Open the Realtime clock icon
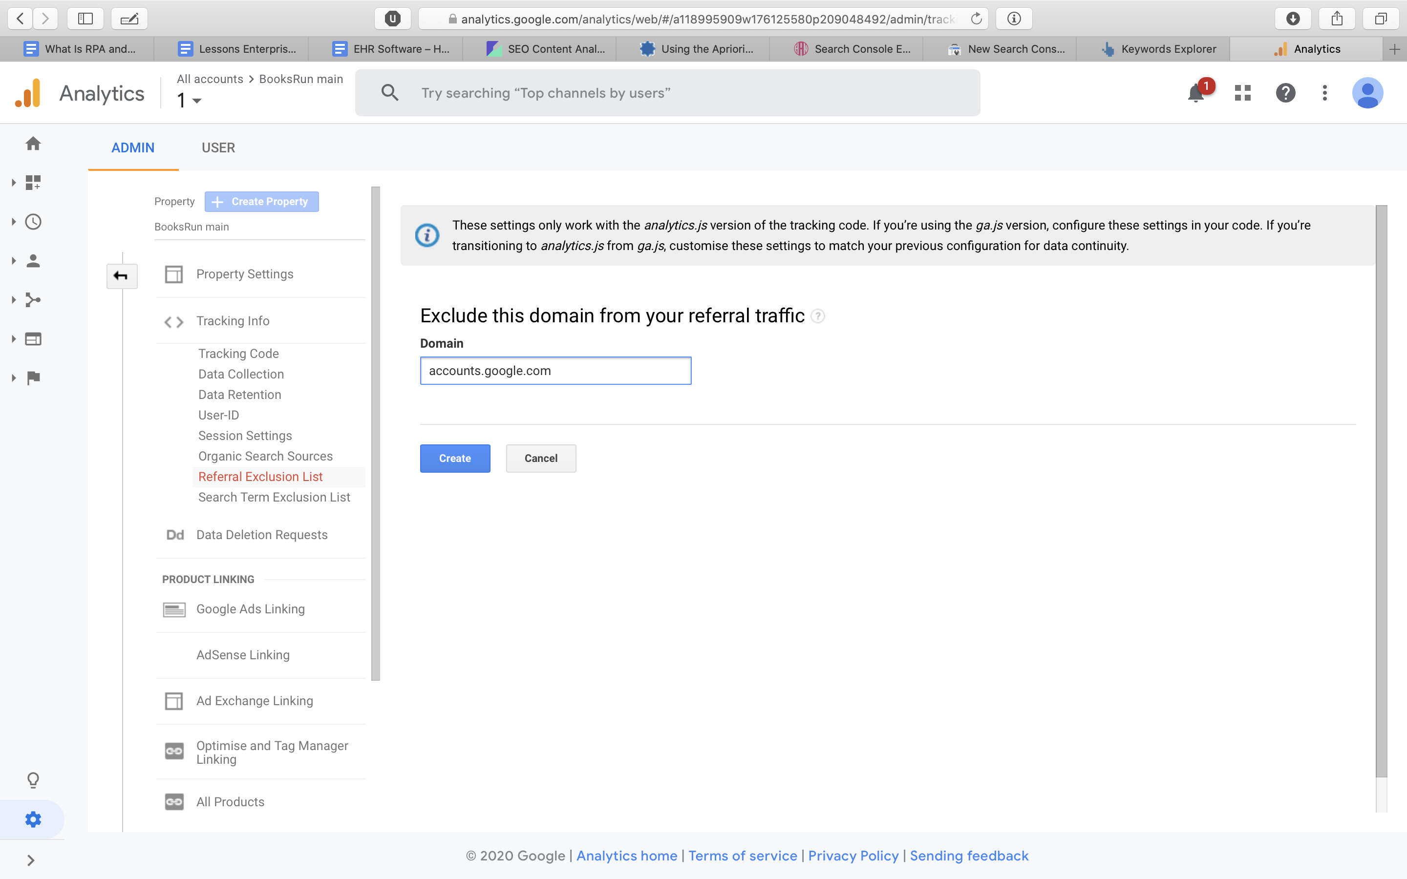The image size is (1407, 879). (x=33, y=222)
